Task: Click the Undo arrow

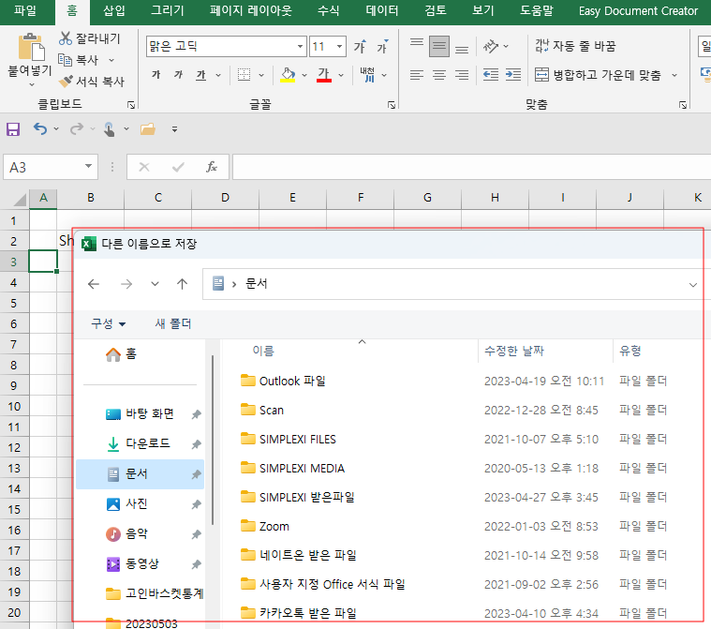Action: (x=40, y=129)
